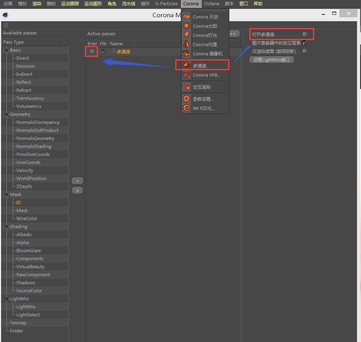
Task: Open the 窗口 menu
Action: coord(244,4)
